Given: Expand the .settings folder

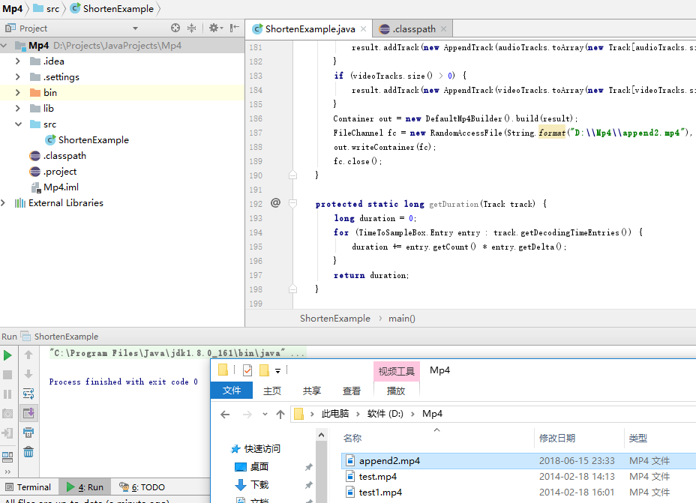Looking at the screenshot, I should coord(18,76).
